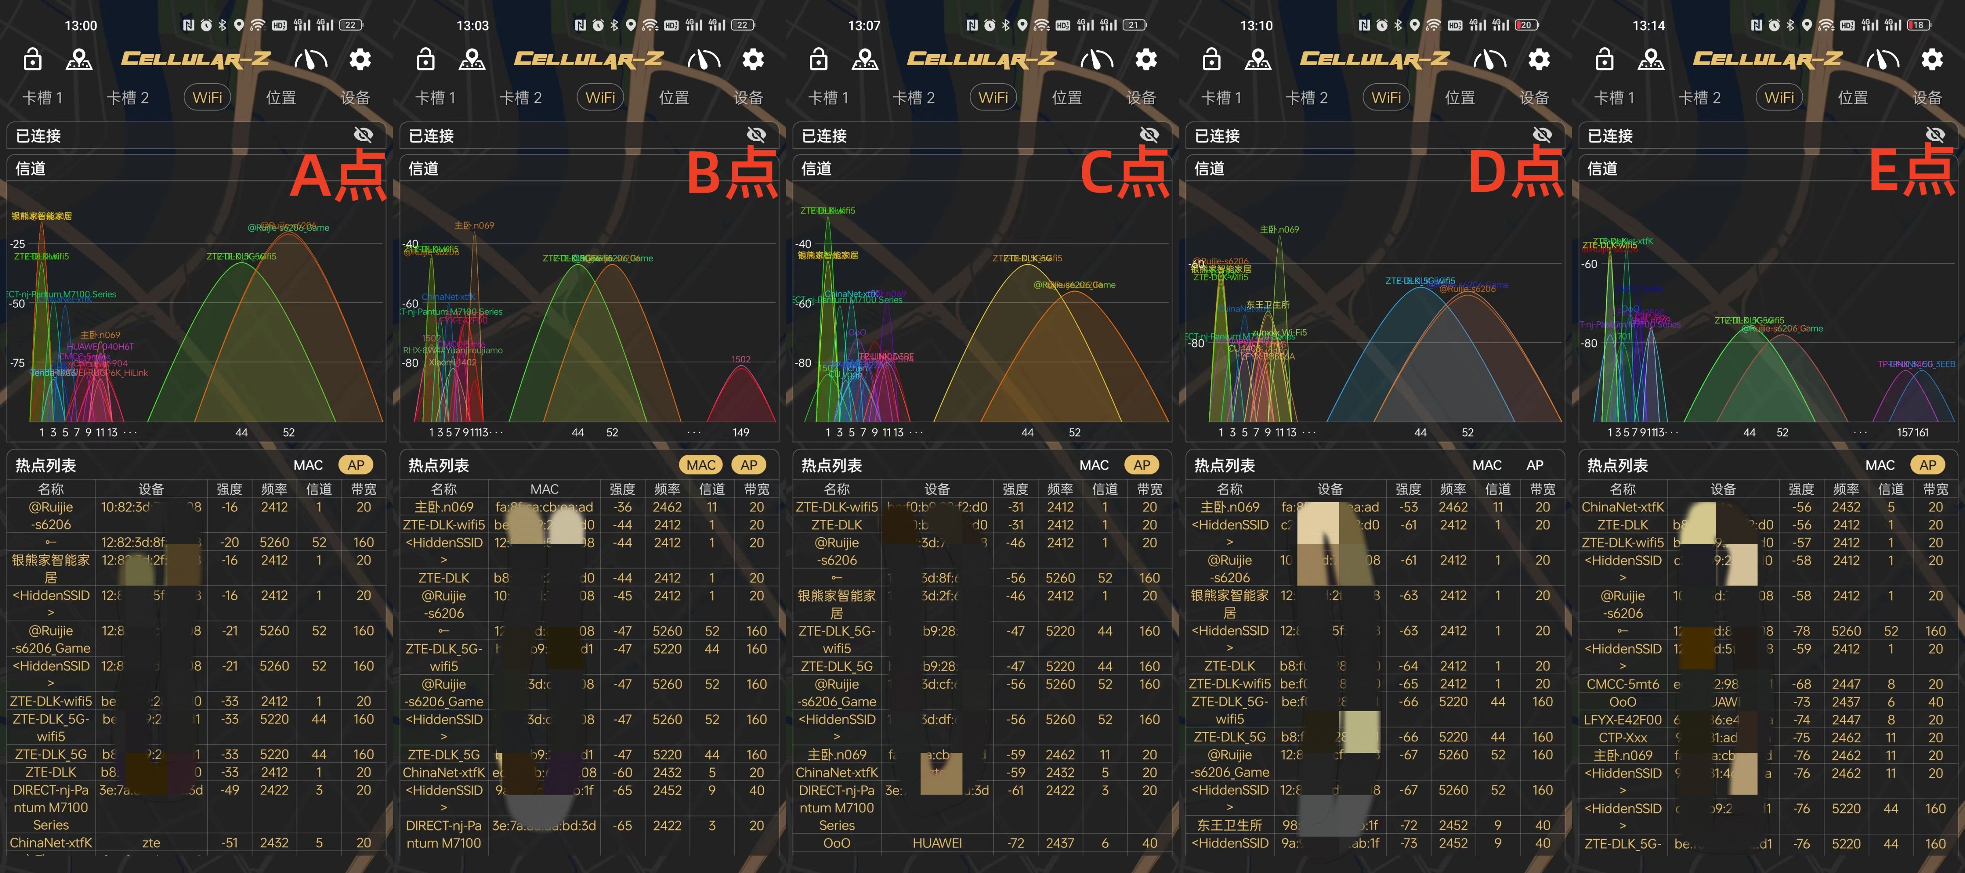Open the settings gear in the 13:14 screen
This screenshot has width=1965, height=873.
(x=1931, y=59)
